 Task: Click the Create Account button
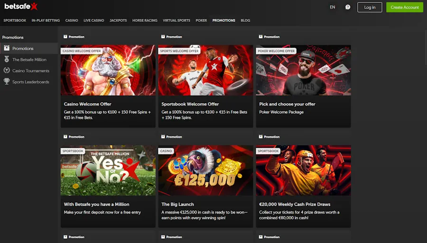pos(405,7)
